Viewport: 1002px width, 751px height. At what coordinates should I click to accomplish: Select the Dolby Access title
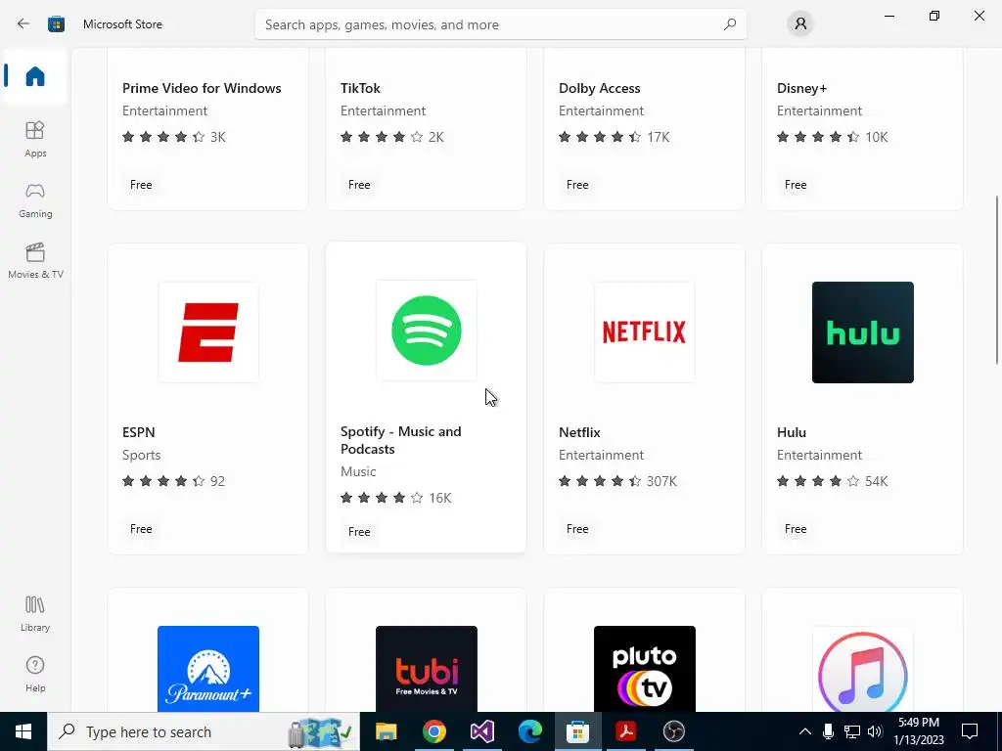(600, 88)
